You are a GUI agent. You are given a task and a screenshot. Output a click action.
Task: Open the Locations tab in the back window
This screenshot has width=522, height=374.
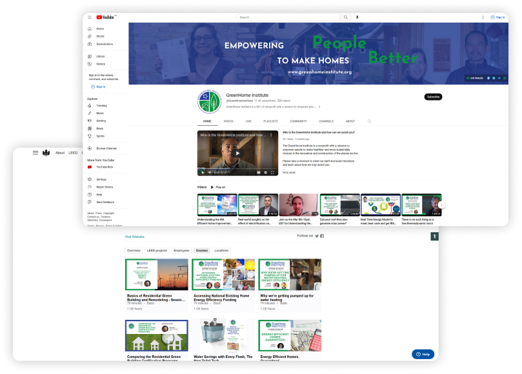click(221, 251)
